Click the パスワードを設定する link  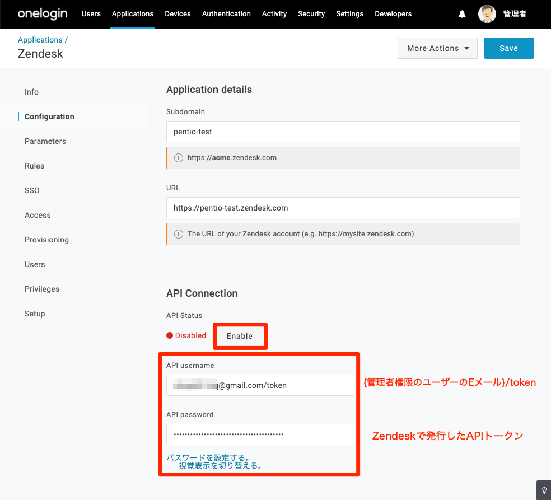coord(209,457)
